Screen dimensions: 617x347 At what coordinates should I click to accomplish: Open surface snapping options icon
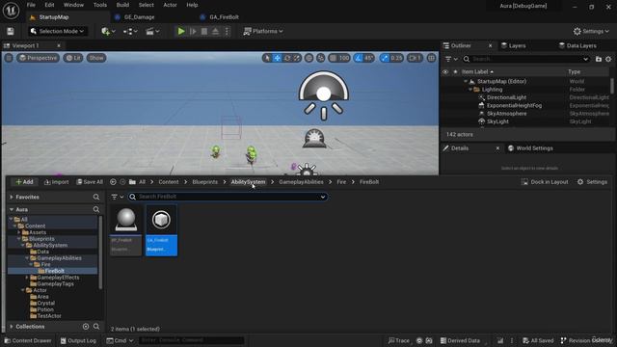[321, 58]
